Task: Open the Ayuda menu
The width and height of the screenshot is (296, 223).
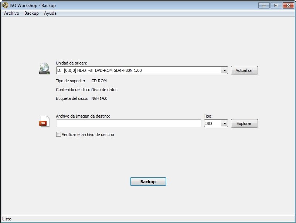Action: [x=50, y=13]
